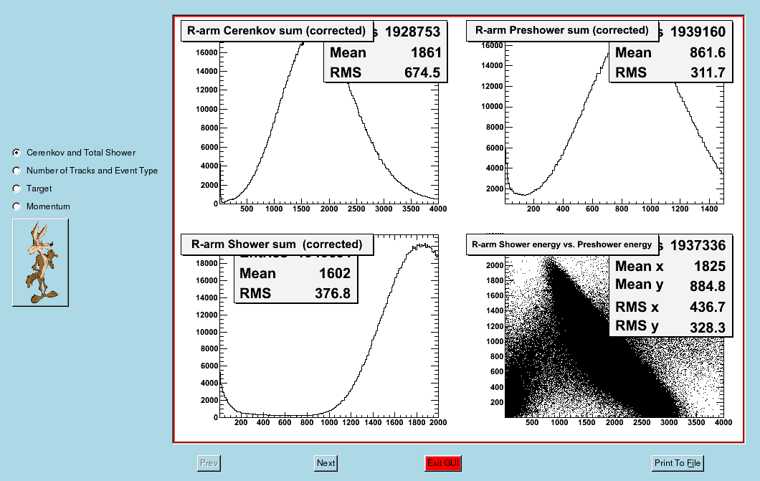Select the Shower sum statistics box
This screenshot has height=481, width=760.
point(295,279)
